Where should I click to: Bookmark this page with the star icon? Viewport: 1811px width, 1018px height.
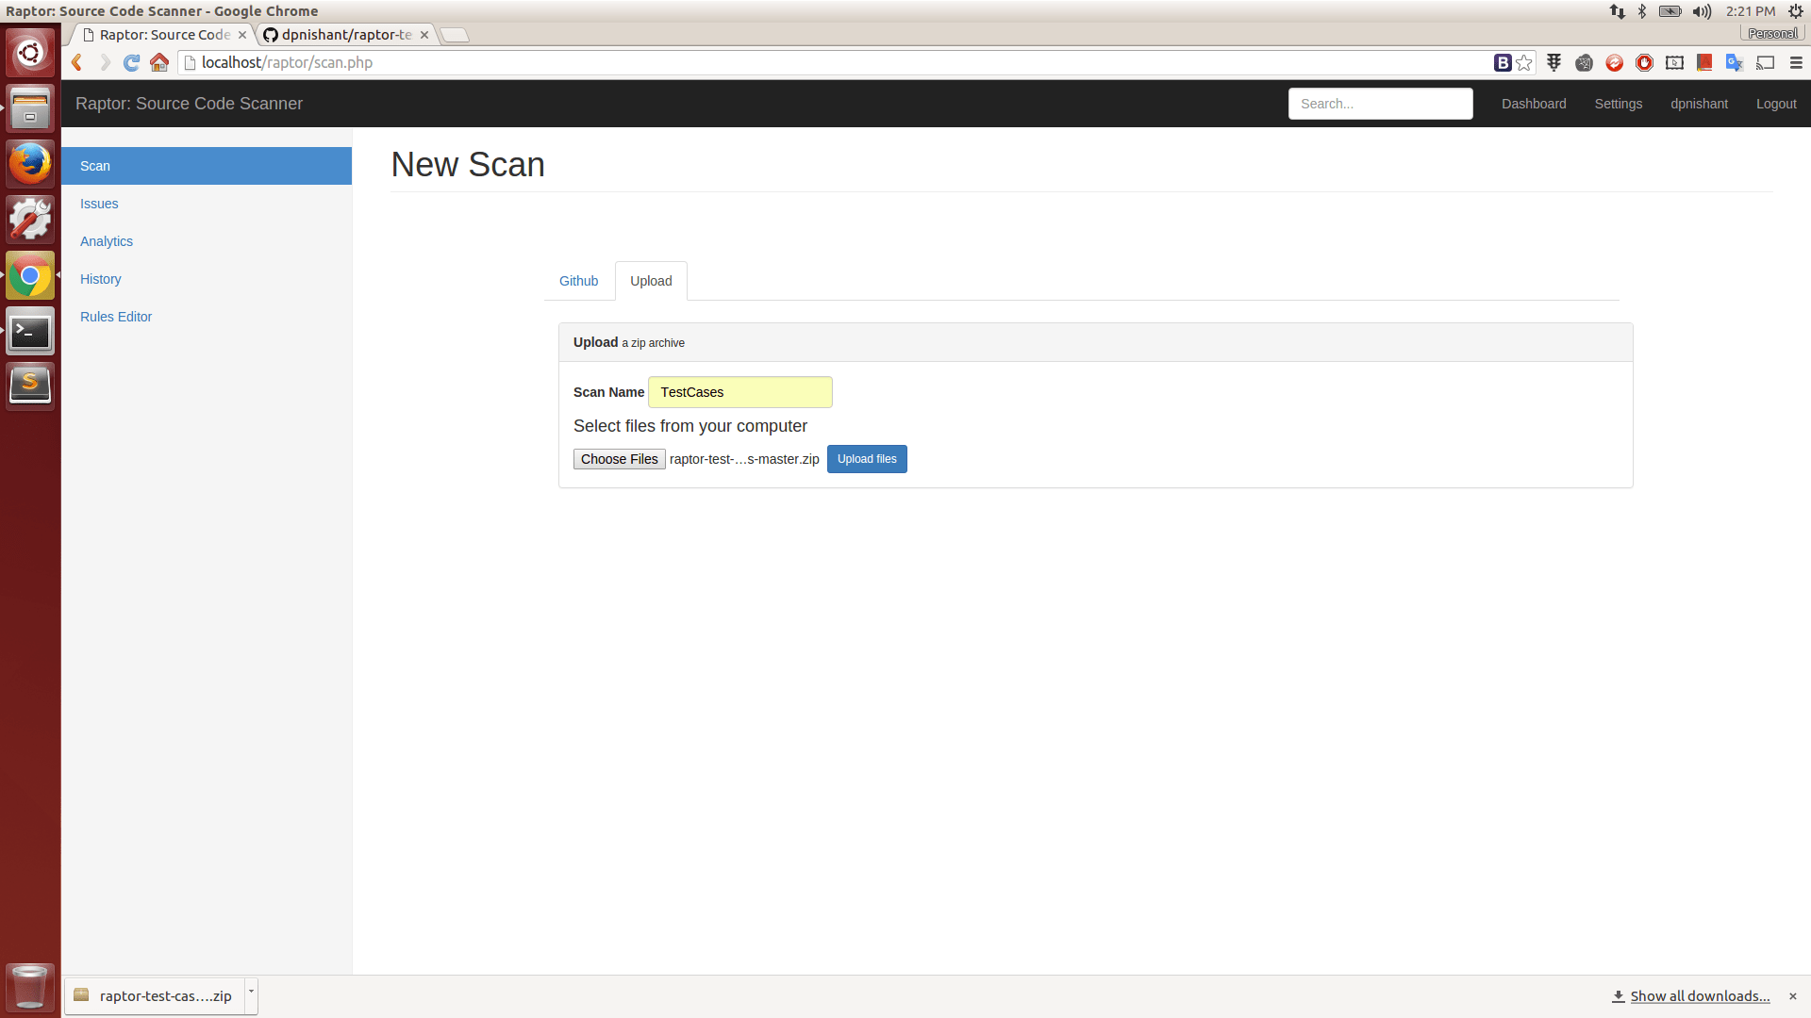pos(1524,62)
